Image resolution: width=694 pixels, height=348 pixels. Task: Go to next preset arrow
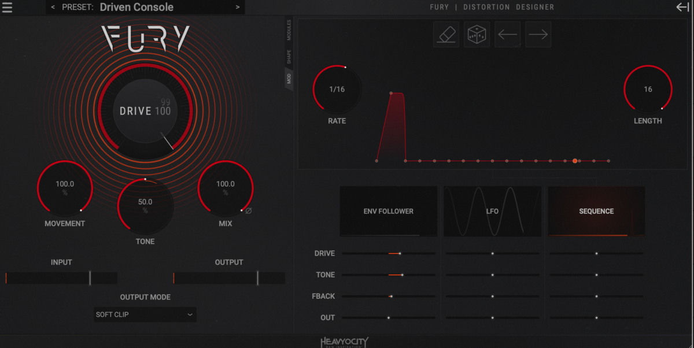[x=237, y=8]
